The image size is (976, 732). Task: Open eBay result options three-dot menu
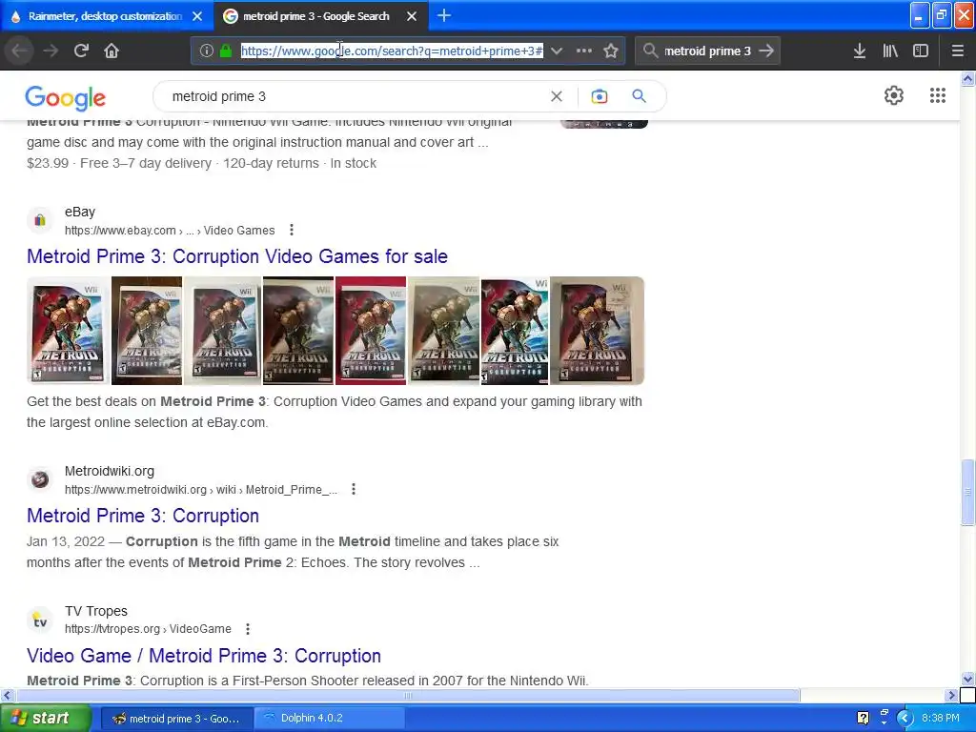point(292,231)
